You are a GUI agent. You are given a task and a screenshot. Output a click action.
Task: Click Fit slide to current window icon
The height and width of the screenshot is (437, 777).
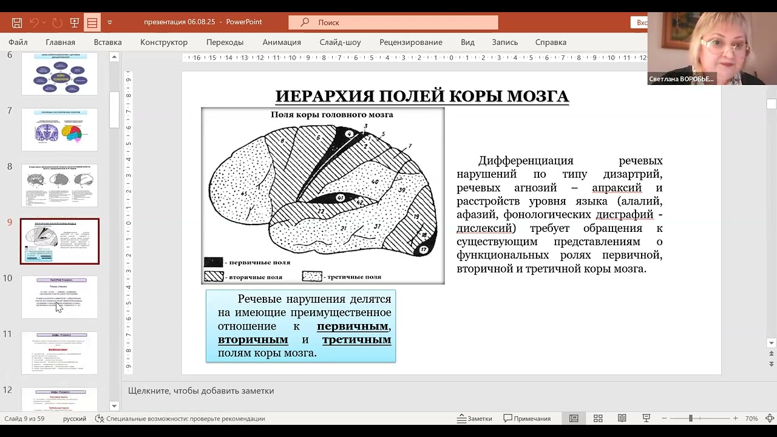click(x=769, y=419)
